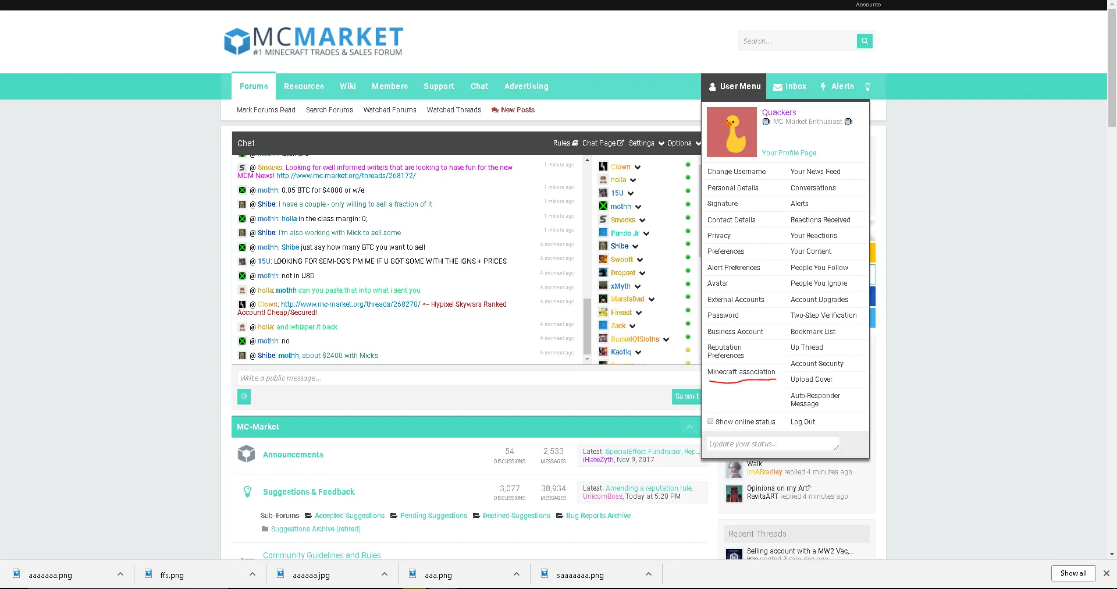Open the Wiki tab
This screenshot has height=589, width=1117.
coord(348,86)
